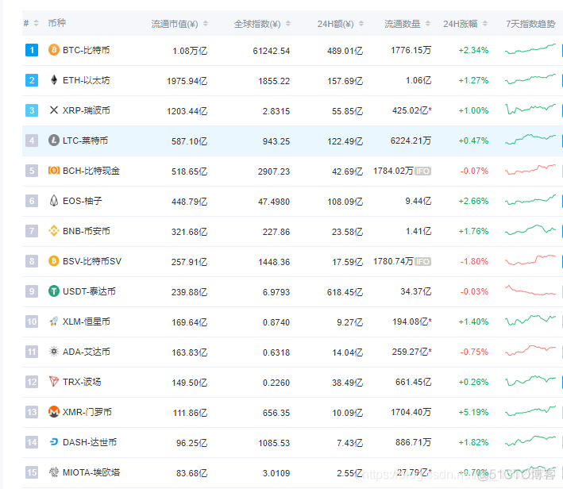Click USDT 7-day trend sparkline
Viewport: 563px width, 489px height.
530,290
